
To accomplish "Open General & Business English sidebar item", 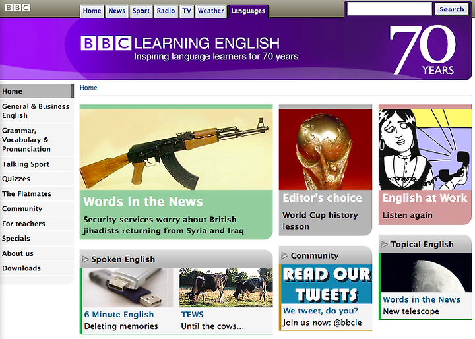I will pyautogui.click(x=37, y=111).
